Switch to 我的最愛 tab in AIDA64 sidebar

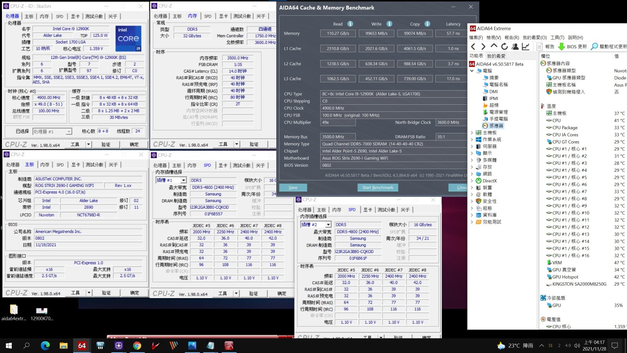point(496,56)
